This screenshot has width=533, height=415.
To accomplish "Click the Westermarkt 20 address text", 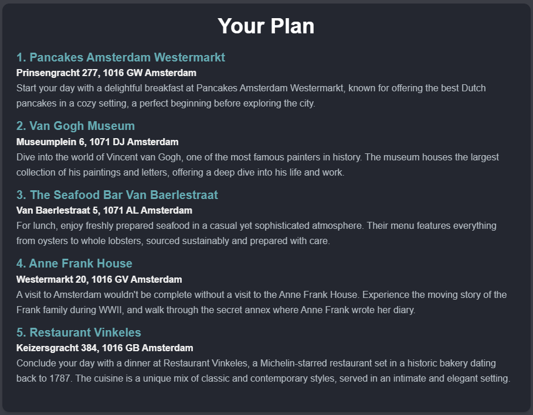I will 99,279.
